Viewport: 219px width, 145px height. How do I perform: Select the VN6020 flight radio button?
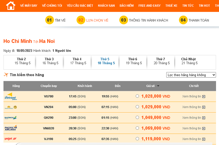pos(137,128)
